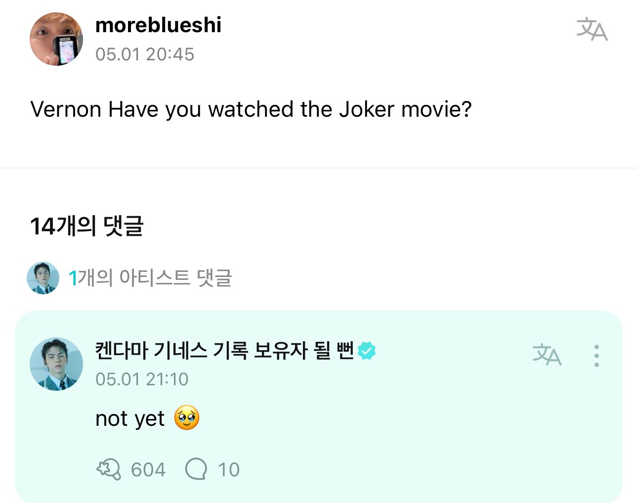Image resolution: width=637 pixels, height=503 pixels.
Task: Go to moreblueshi username profile
Action: (158, 25)
